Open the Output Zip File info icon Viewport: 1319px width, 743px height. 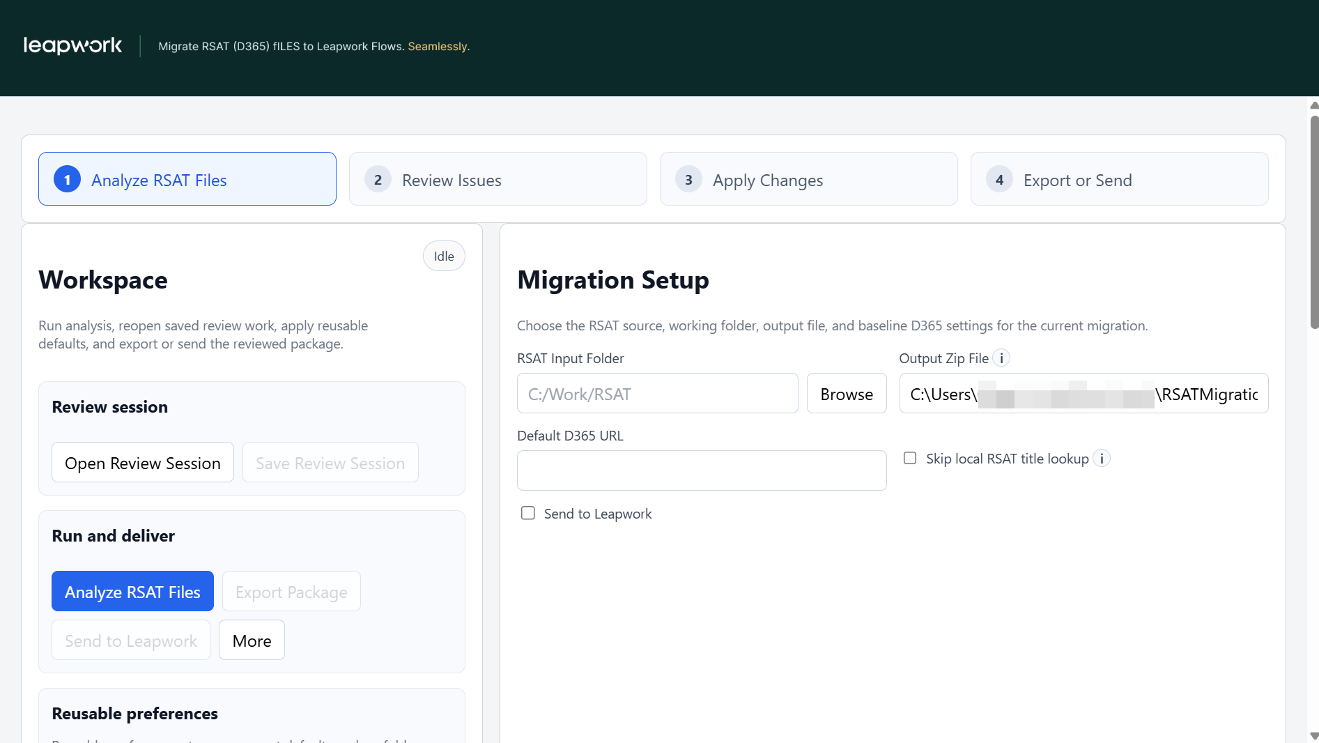coord(1001,358)
